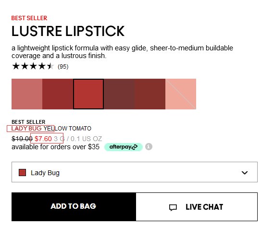The width and height of the screenshot is (262, 238).
Task: Click the Lady Bug shade name label
Action: coord(26,129)
